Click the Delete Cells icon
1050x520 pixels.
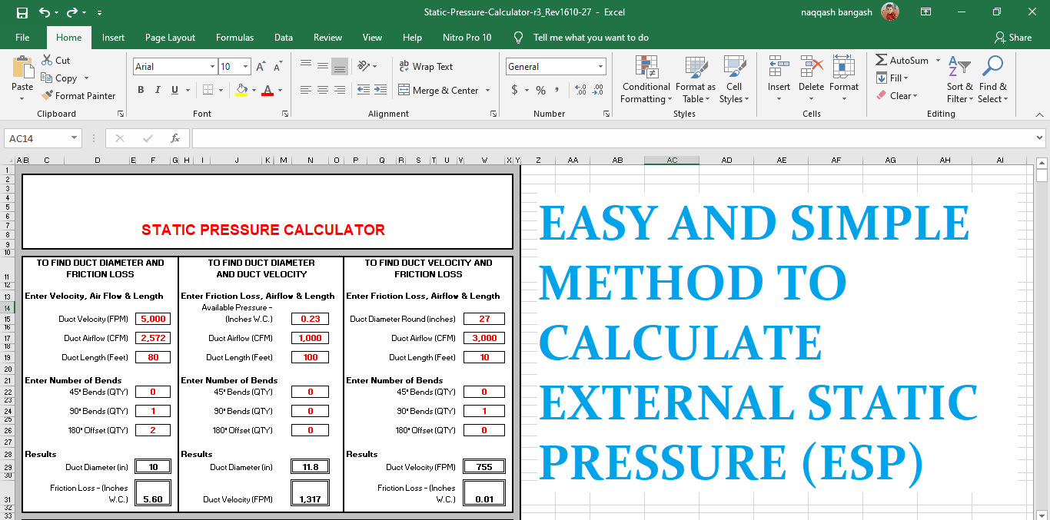tap(811, 68)
